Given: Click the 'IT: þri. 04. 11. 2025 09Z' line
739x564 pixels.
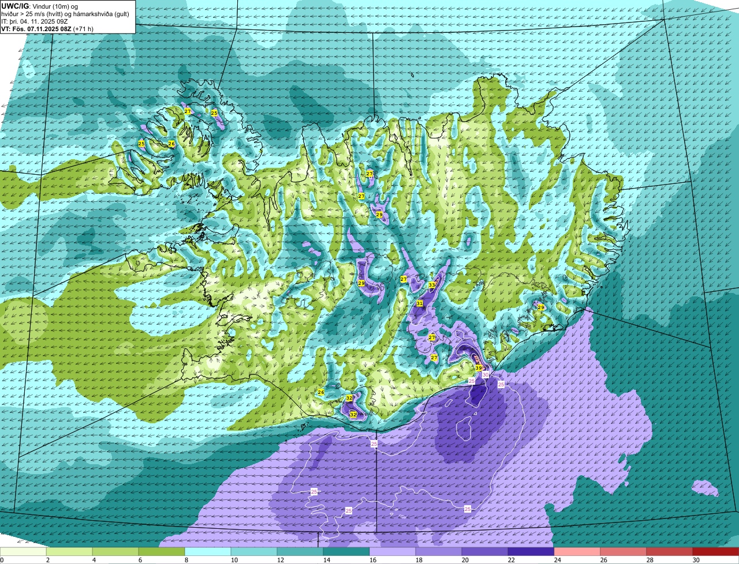Looking at the screenshot, I should point(35,21).
